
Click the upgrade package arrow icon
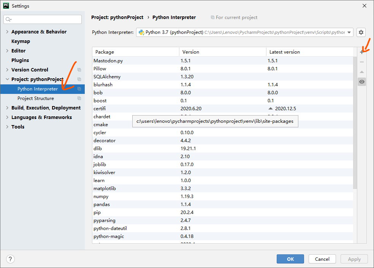click(362, 72)
